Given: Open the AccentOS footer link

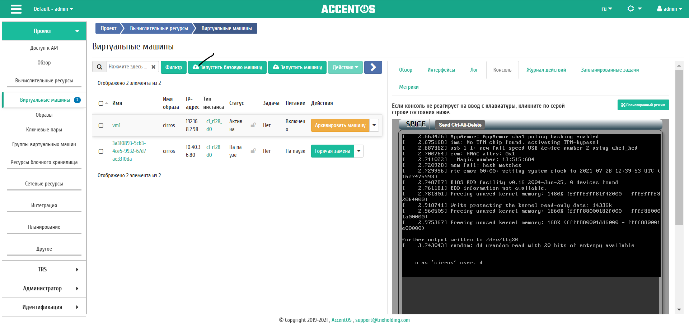Looking at the screenshot, I should [x=341, y=320].
